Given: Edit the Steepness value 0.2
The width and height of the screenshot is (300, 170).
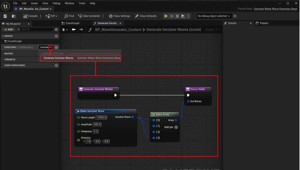Looking at the screenshot, I should [95, 131].
